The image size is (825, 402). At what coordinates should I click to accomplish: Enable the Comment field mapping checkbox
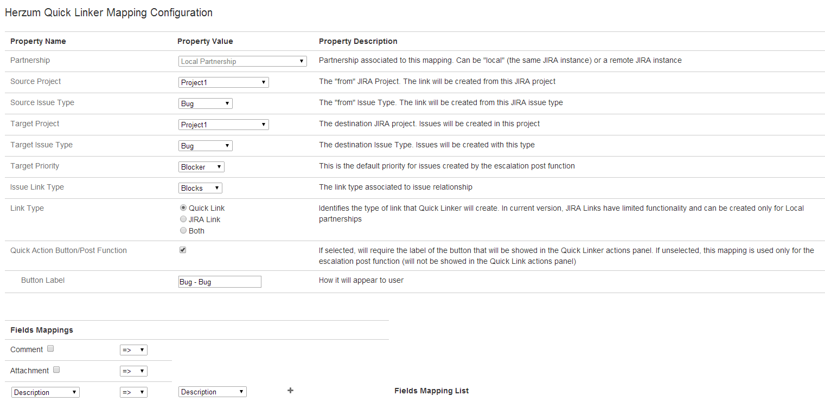tap(50, 348)
